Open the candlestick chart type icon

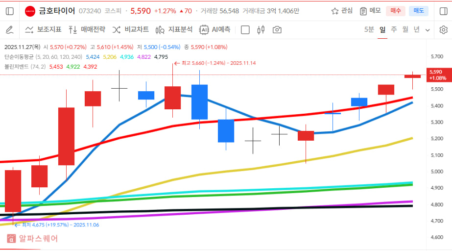coord(261,30)
